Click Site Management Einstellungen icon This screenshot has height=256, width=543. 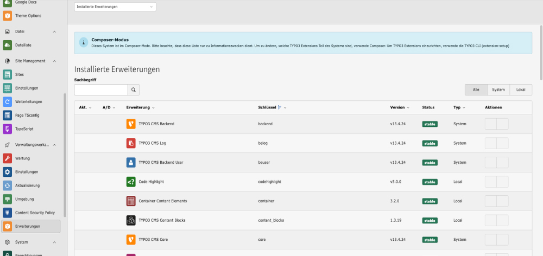click(x=7, y=88)
